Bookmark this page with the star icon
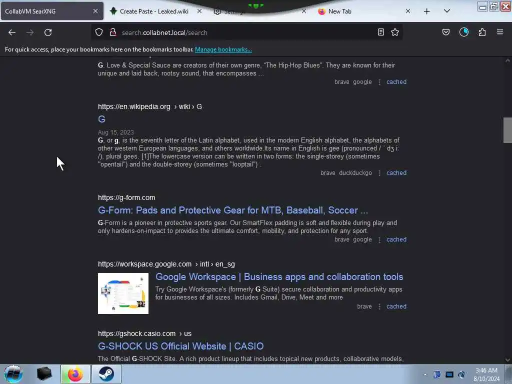 (x=395, y=32)
